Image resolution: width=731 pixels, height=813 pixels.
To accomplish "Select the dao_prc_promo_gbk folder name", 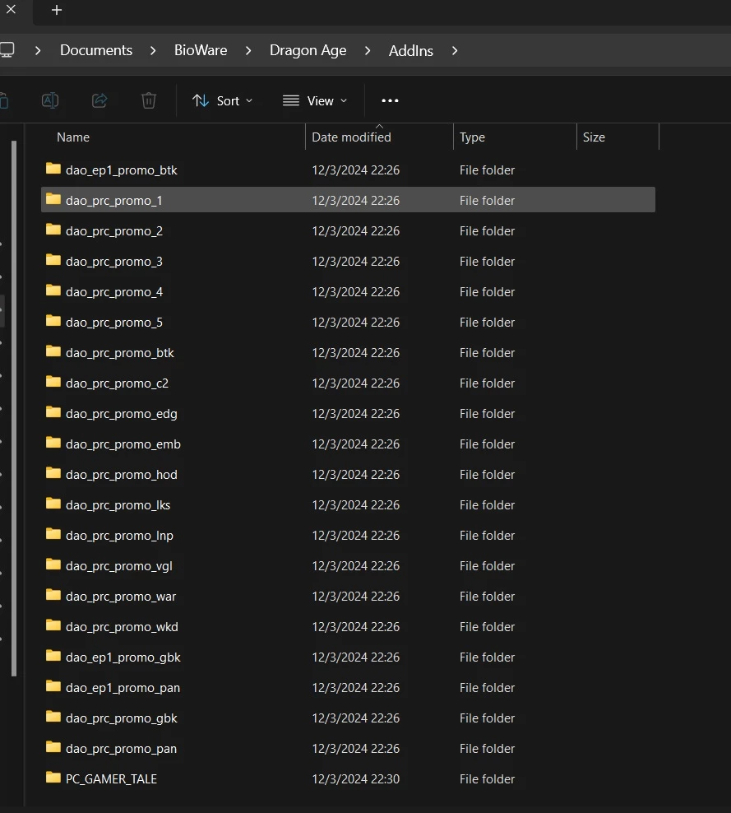I will click(x=121, y=718).
